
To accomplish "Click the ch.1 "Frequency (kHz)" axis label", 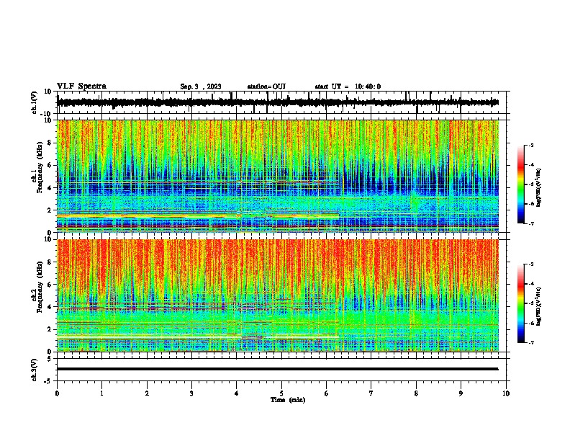I will click(x=40, y=168).
